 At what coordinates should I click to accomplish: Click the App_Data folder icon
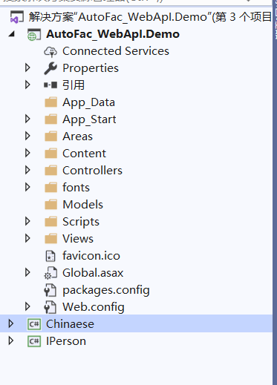point(51,102)
